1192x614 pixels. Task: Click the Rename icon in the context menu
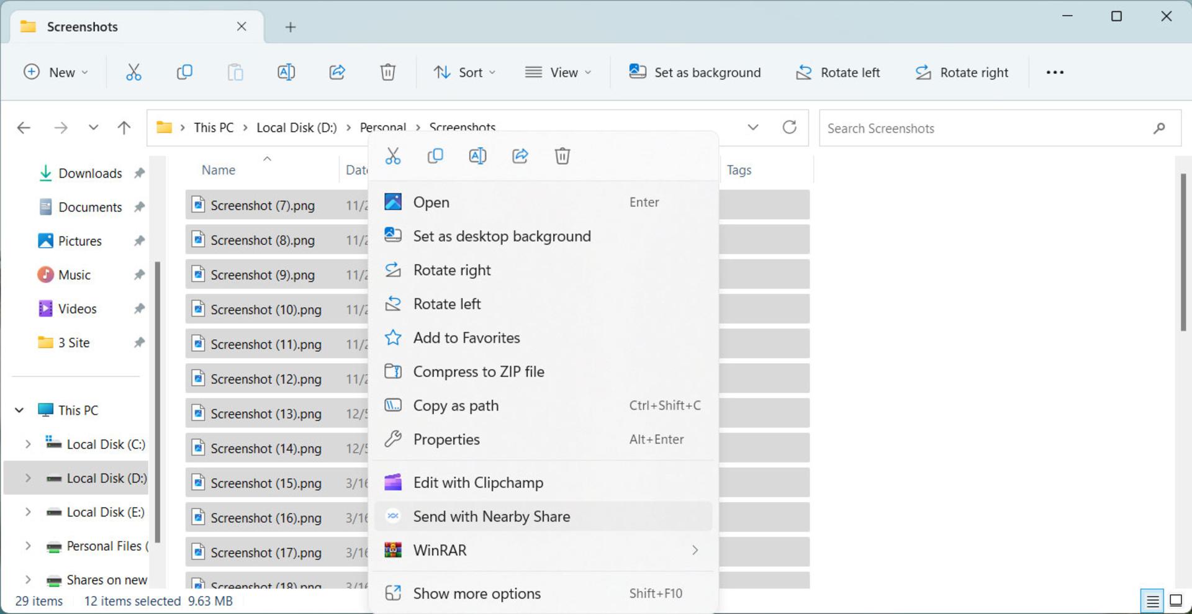477,156
